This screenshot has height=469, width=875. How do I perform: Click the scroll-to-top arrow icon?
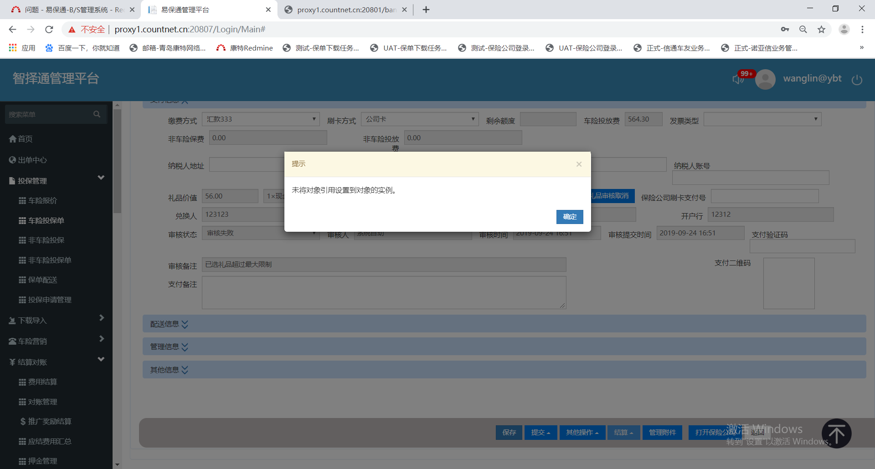[836, 433]
